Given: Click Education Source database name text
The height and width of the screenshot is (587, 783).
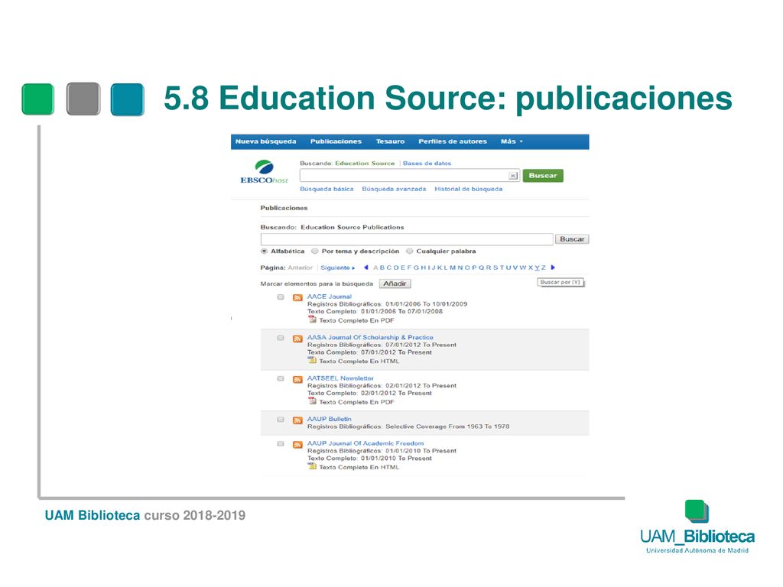Looking at the screenshot, I should pos(365,164).
